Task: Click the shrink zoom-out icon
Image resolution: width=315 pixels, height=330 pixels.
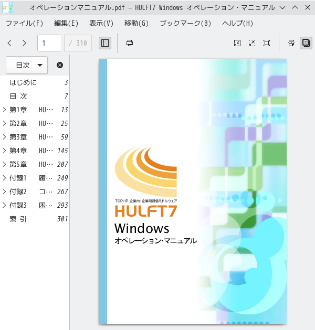Action: coord(237,43)
